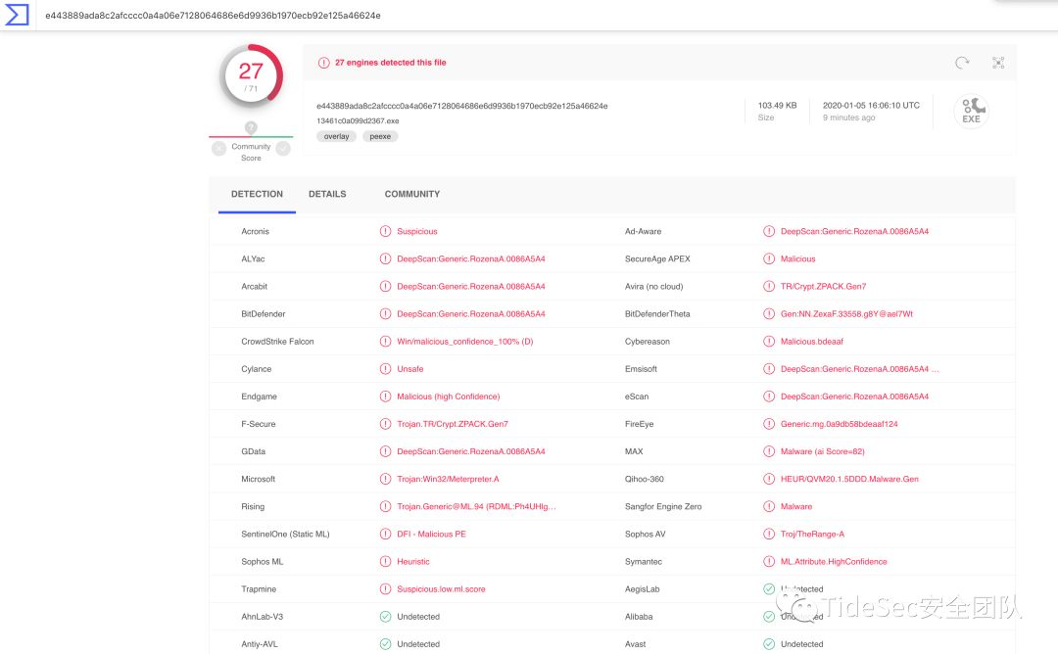Click the warning icon in Sophos AV row
The height and width of the screenshot is (654, 1058).
[769, 534]
